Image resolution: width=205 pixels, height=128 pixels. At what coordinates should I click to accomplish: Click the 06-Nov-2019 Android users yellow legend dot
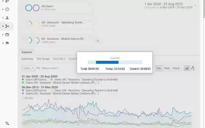[52, 90]
